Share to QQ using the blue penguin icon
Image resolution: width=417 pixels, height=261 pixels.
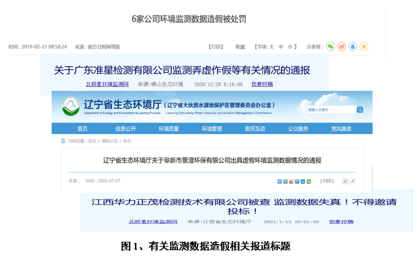(353, 46)
